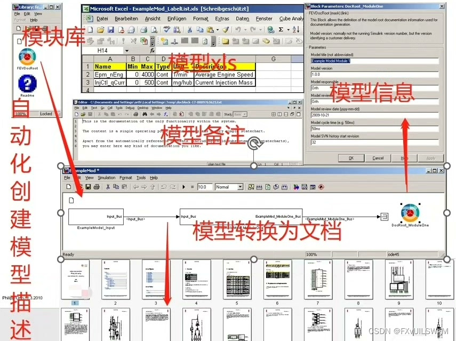
Task: Click the simulation stop time field 10.0
Action: pos(204,187)
